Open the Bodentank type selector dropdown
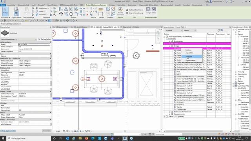 (51, 33)
